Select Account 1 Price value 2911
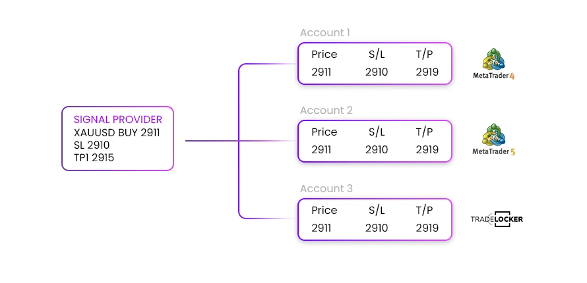The height and width of the screenshot is (283, 587). point(322,72)
